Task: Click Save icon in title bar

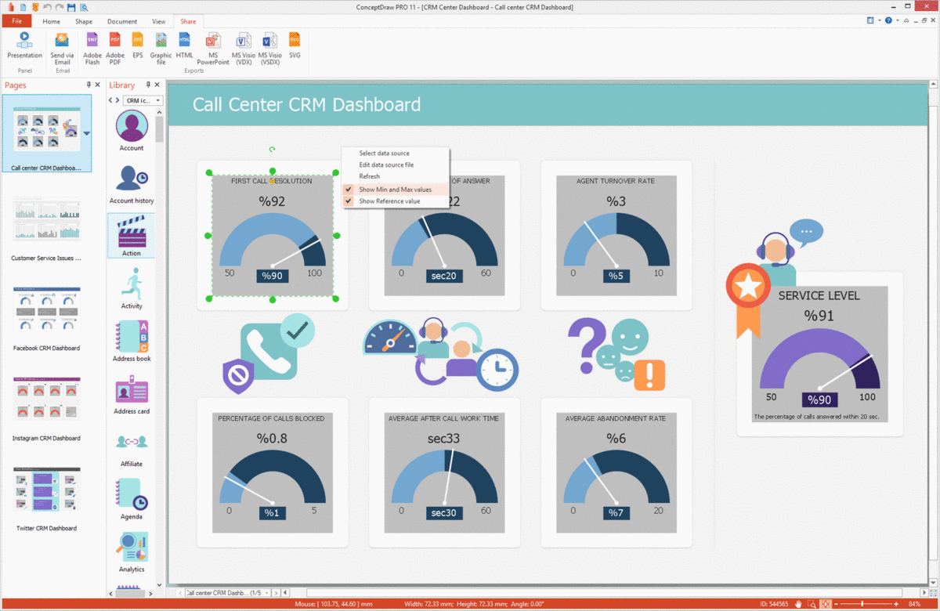Action: [71, 7]
